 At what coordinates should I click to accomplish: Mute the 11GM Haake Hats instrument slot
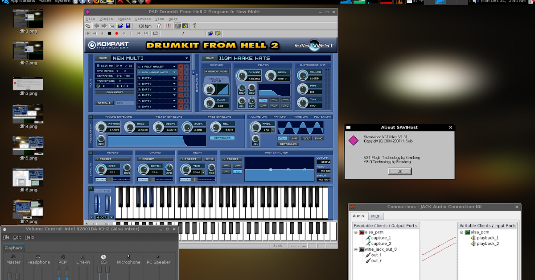click(181, 72)
